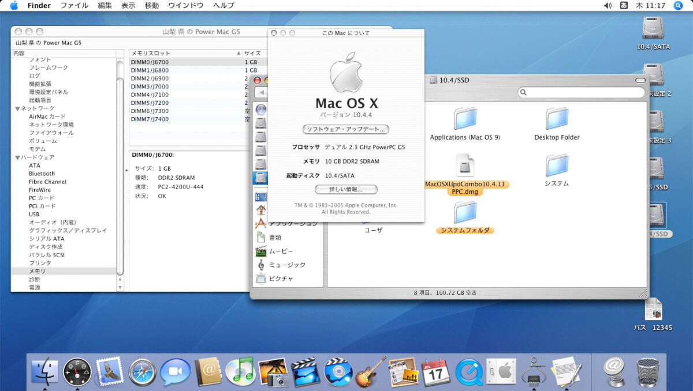693x391 pixels.
Task: Open the 移動 menu
Action: [152, 5]
